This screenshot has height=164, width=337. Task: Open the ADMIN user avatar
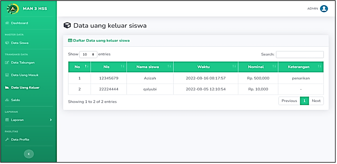pos(324,9)
